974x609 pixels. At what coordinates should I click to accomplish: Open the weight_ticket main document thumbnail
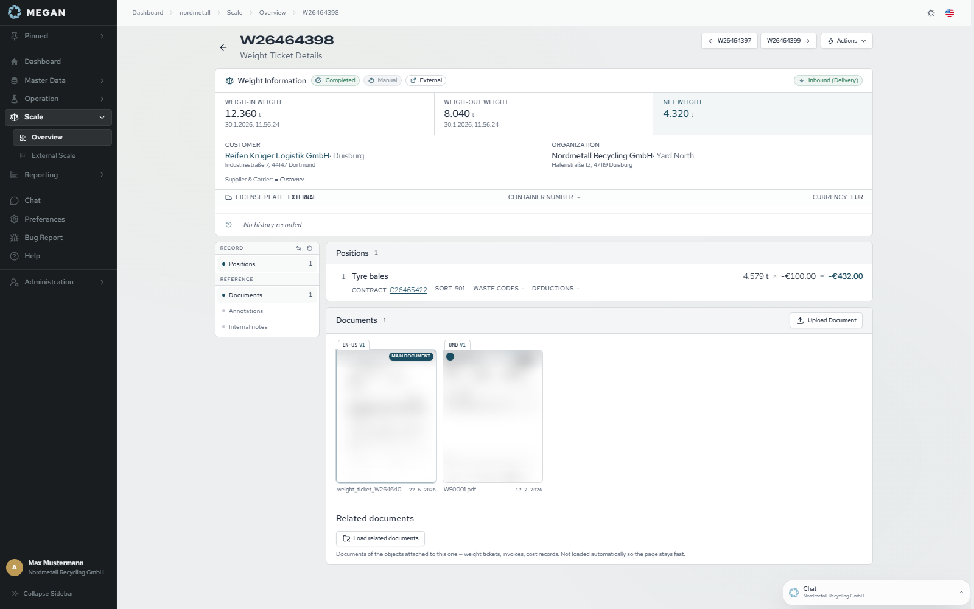coord(386,416)
